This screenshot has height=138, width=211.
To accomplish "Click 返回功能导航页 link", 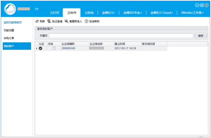I will (x=12, y=22).
